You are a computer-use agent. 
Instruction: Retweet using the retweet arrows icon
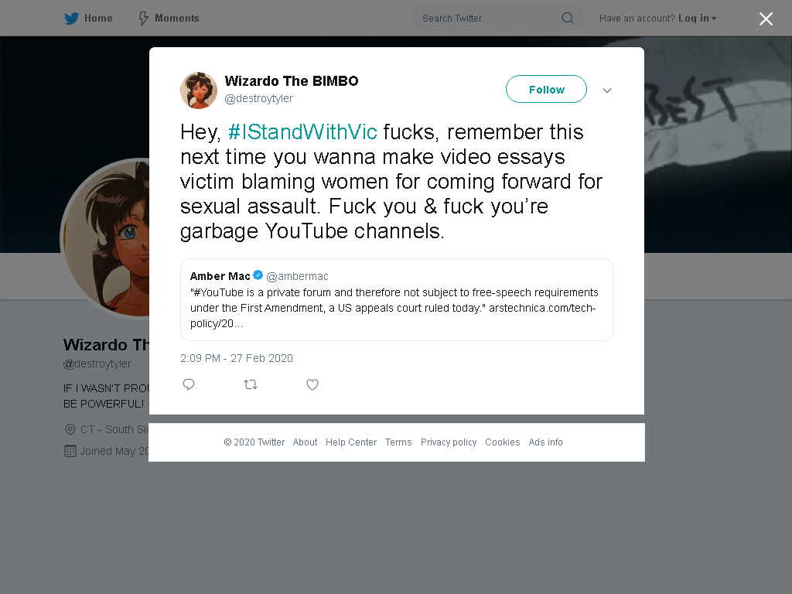click(x=251, y=384)
